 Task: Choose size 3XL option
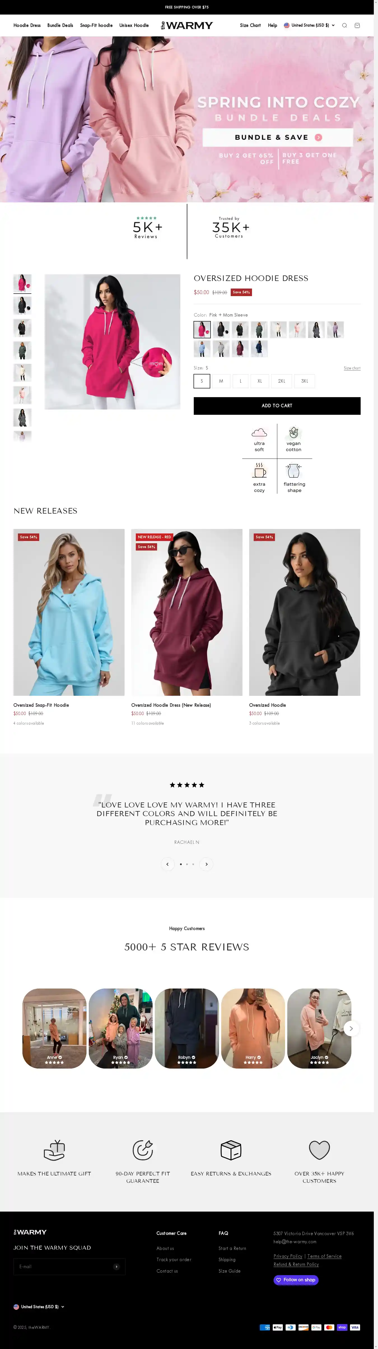(305, 381)
